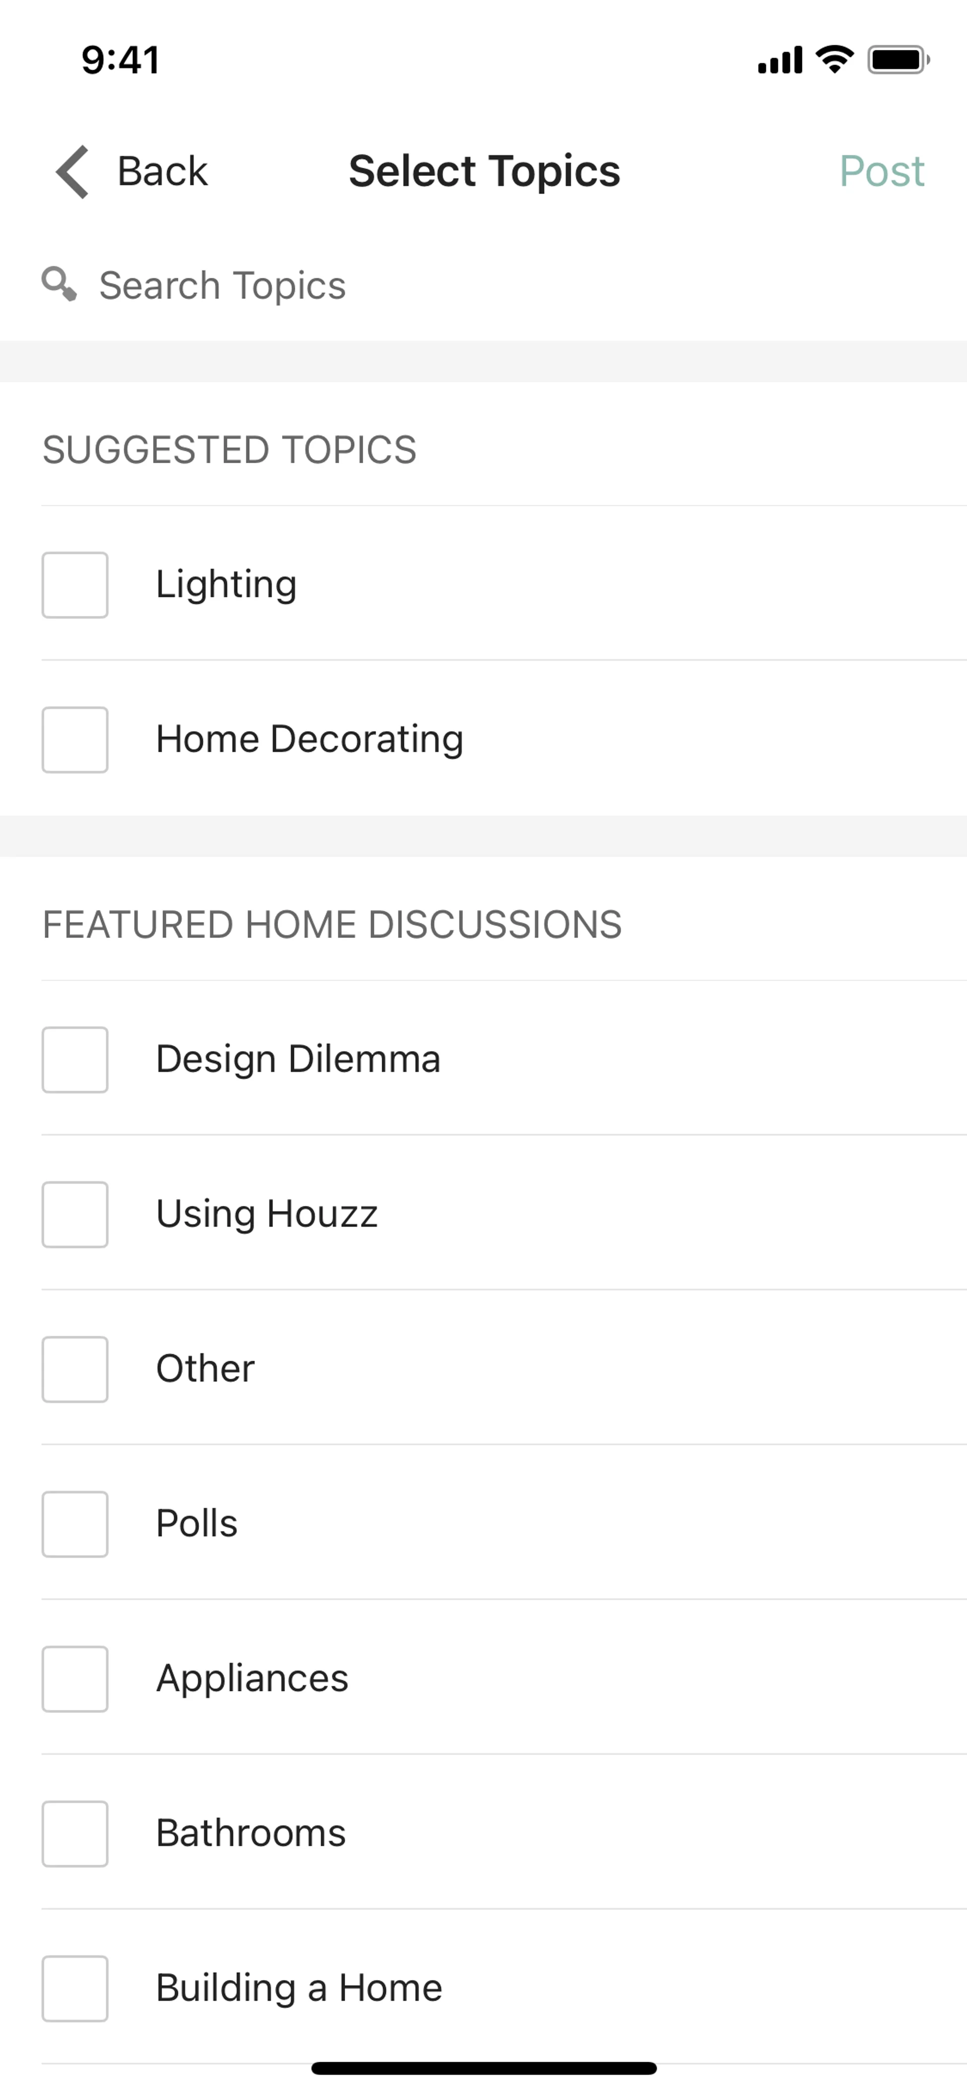967x2095 pixels.
Task: Tick the Using Houzz checkbox
Action: (x=75, y=1214)
